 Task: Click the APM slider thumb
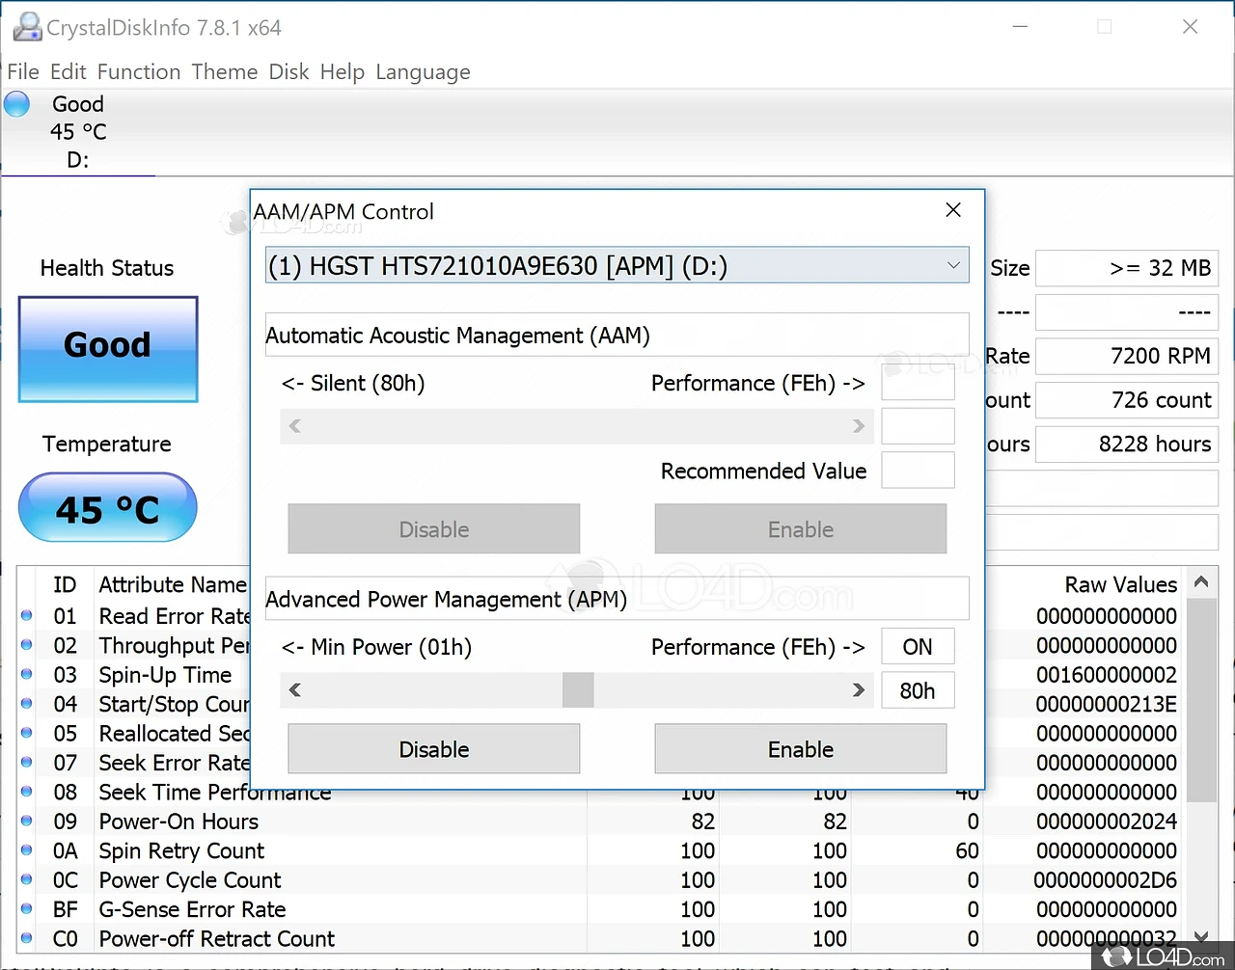click(x=578, y=690)
